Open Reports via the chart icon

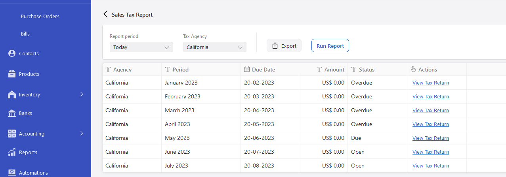point(12,152)
